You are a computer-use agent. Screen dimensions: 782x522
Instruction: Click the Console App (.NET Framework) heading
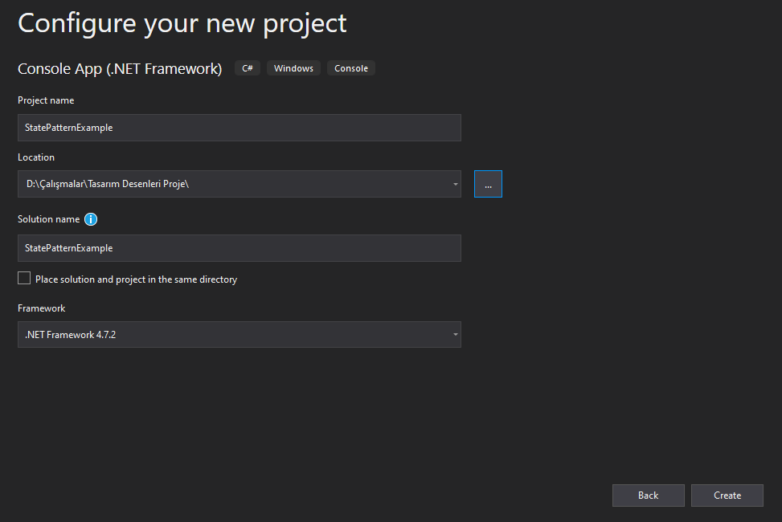tap(120, 69)
